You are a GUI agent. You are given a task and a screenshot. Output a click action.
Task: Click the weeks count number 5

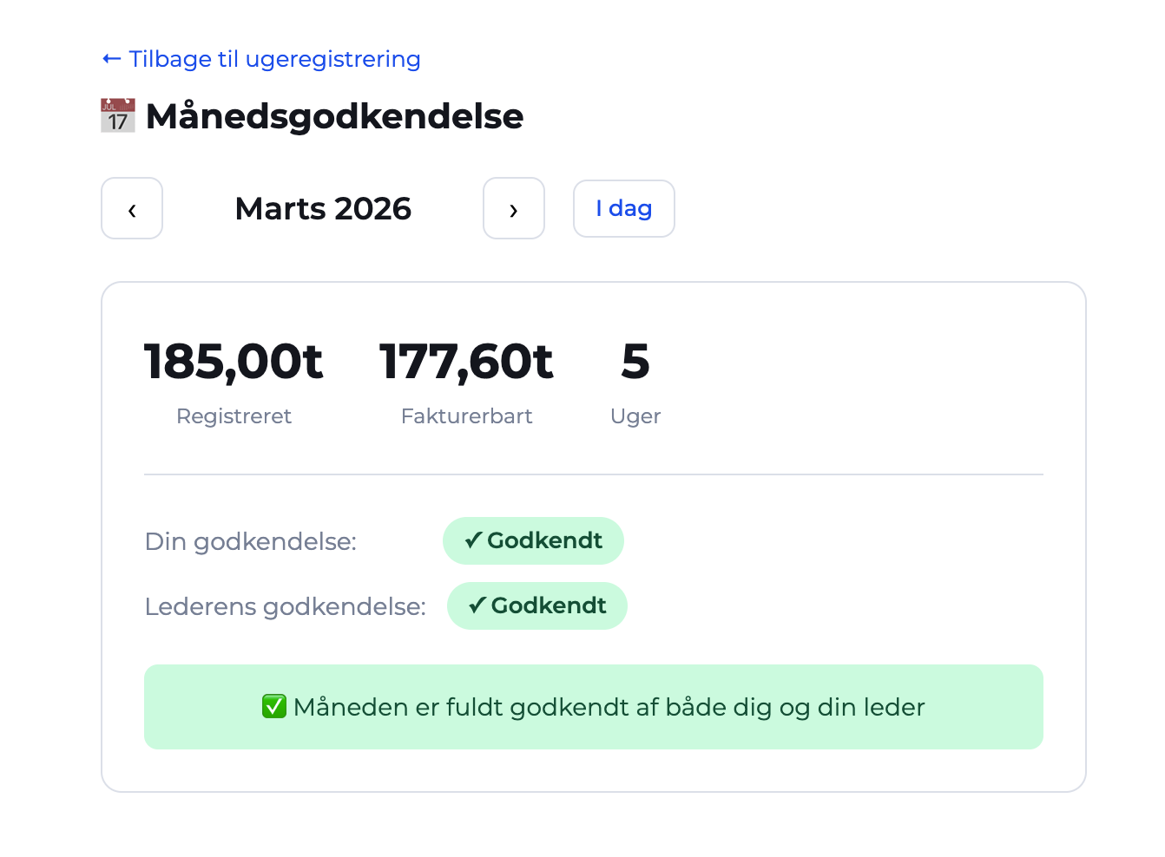pos(635,361)
